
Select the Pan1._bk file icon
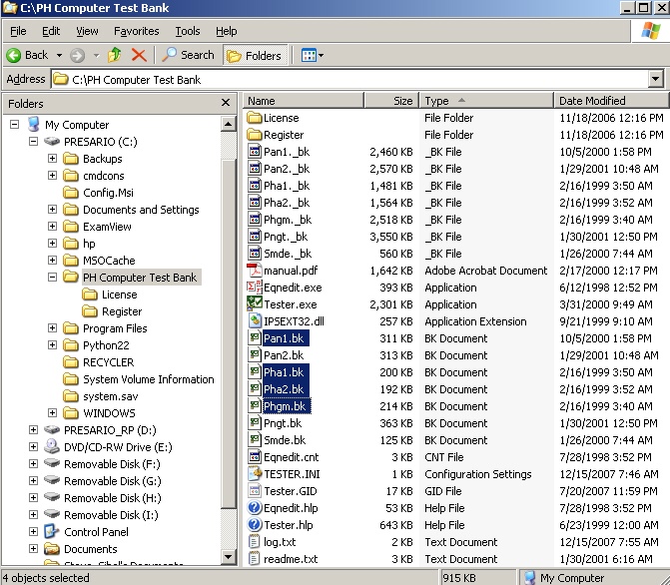[x=255, y=152]
